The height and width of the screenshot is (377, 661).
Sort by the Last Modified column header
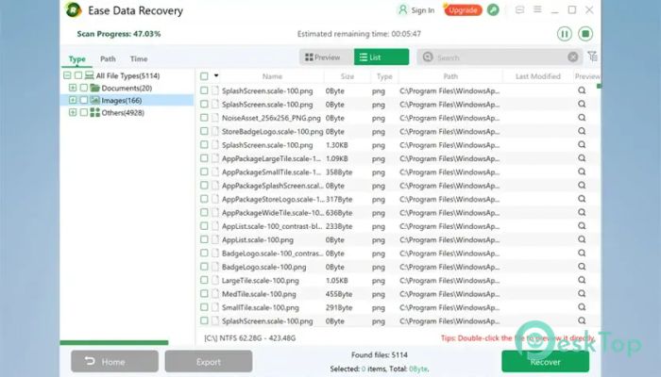(538, 76)
